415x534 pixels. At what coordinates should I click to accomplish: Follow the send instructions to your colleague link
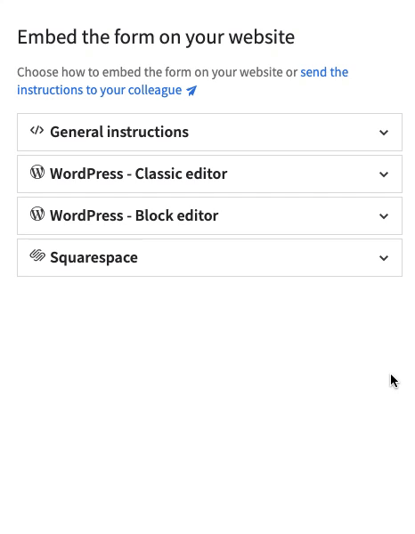pos(183,81)
